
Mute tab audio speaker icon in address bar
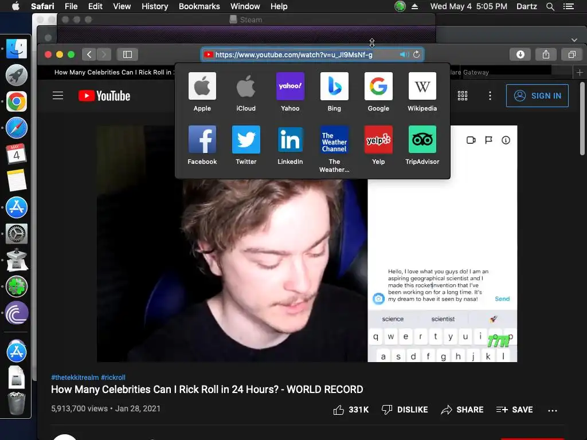(x=404, y=54)
